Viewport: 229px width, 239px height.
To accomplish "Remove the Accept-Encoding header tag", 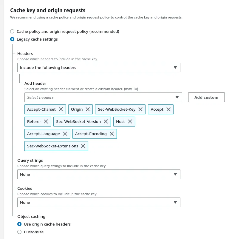I will point(112,134).
